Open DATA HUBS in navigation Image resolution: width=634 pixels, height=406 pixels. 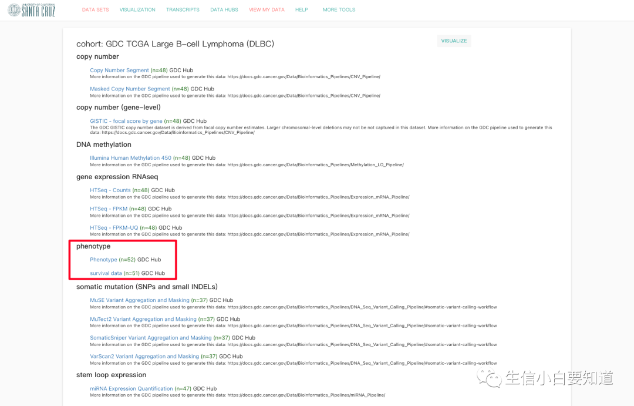coord(224,10)
